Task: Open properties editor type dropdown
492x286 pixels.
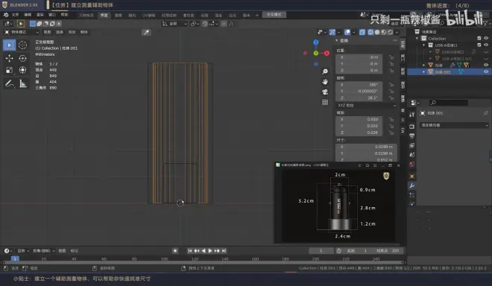Action: coord(414,103)
